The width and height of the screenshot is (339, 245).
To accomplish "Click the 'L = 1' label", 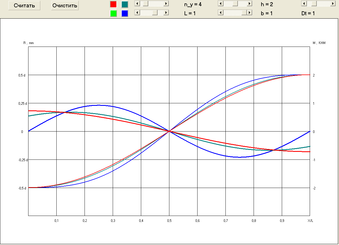I will coord(190,14).
